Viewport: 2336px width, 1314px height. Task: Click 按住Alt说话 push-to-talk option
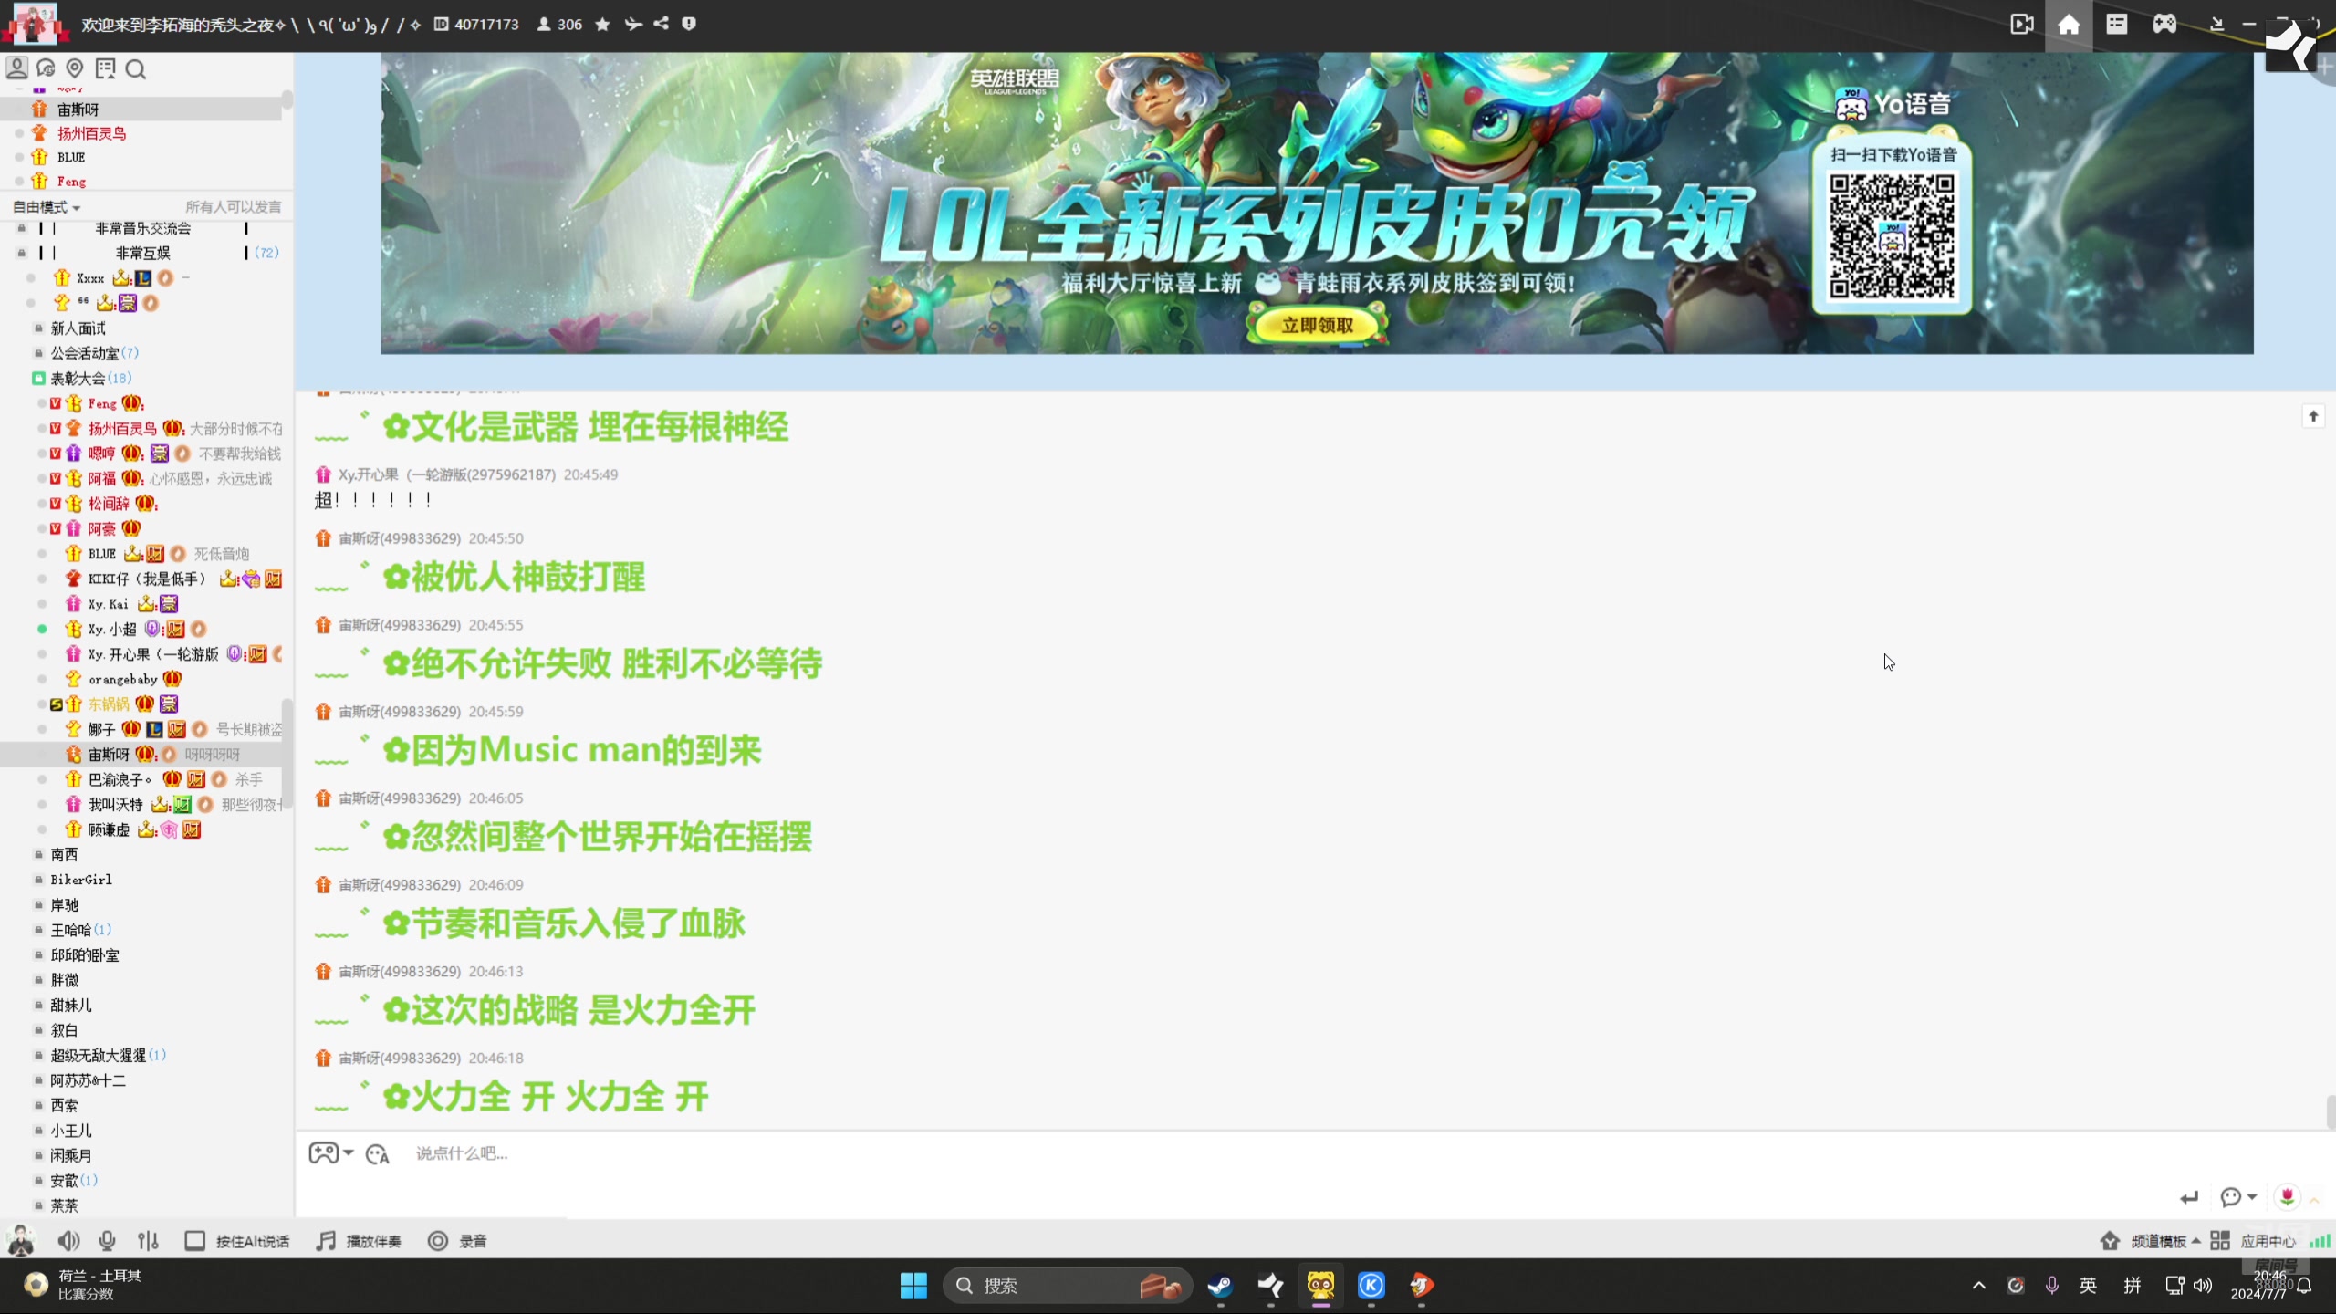[237, 1241]
